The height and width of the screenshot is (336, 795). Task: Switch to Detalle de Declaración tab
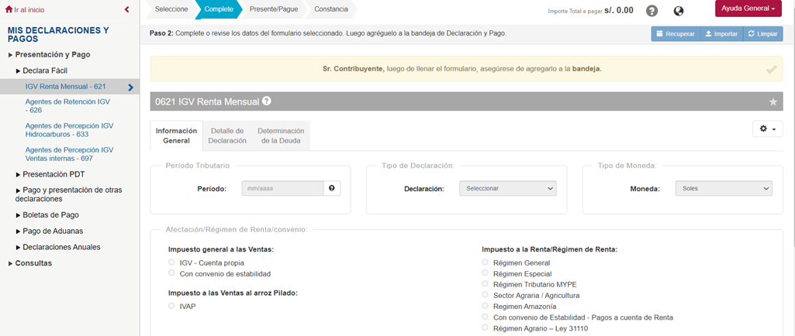tap(229, 135)
